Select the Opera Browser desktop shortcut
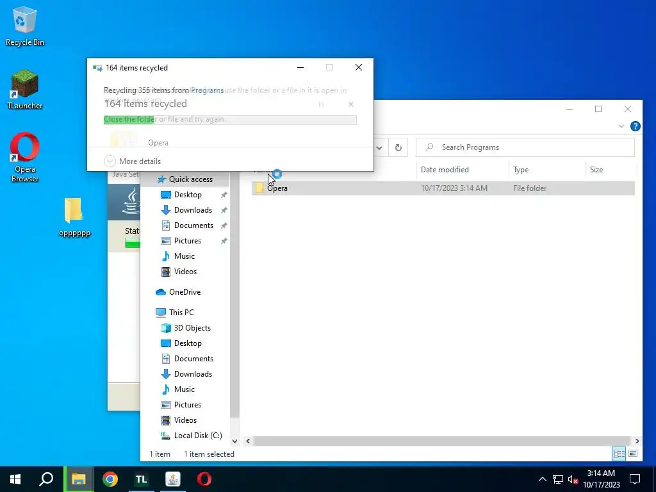Image resolution: width=656 pixels, height=492 pixels. 25,158
